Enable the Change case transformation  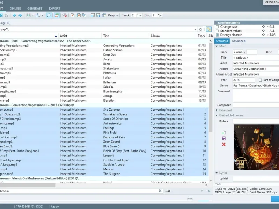(x=218, y=27)
